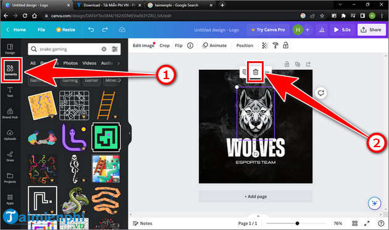Click the Animate button
The width and height of the screenshot is (389, 230).
(214, 46)
